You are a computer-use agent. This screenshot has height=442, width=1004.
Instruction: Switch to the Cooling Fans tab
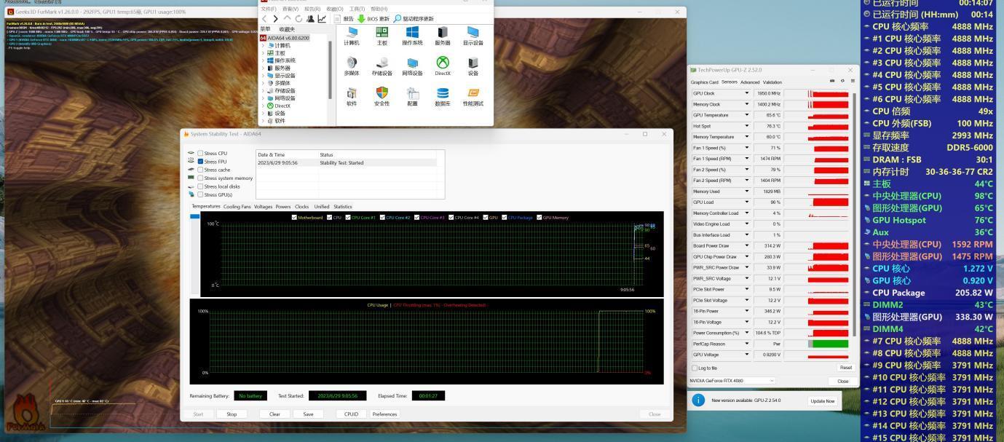click(237, 207)
